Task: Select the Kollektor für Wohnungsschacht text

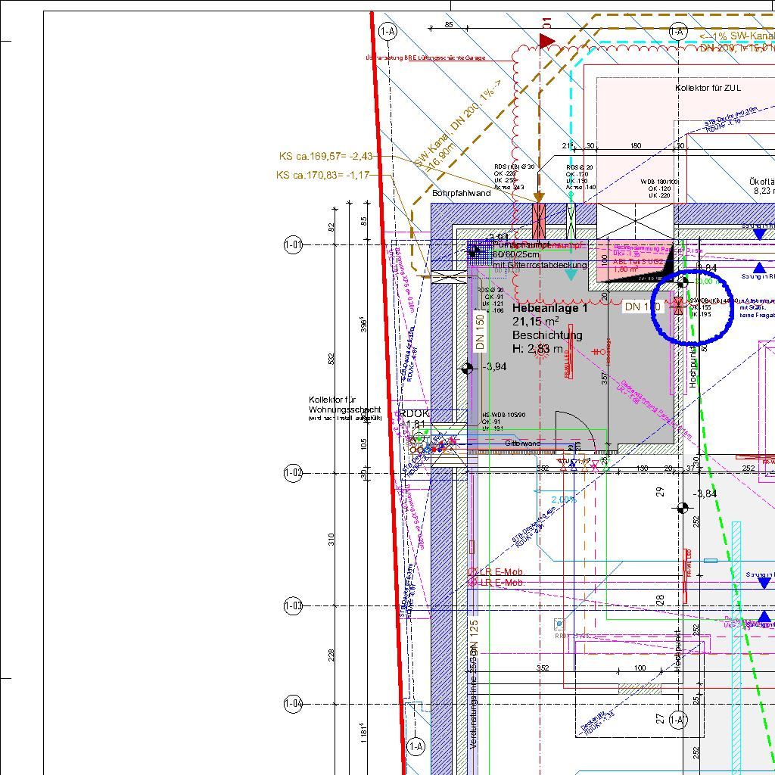Action: click(x=344, y=404)
